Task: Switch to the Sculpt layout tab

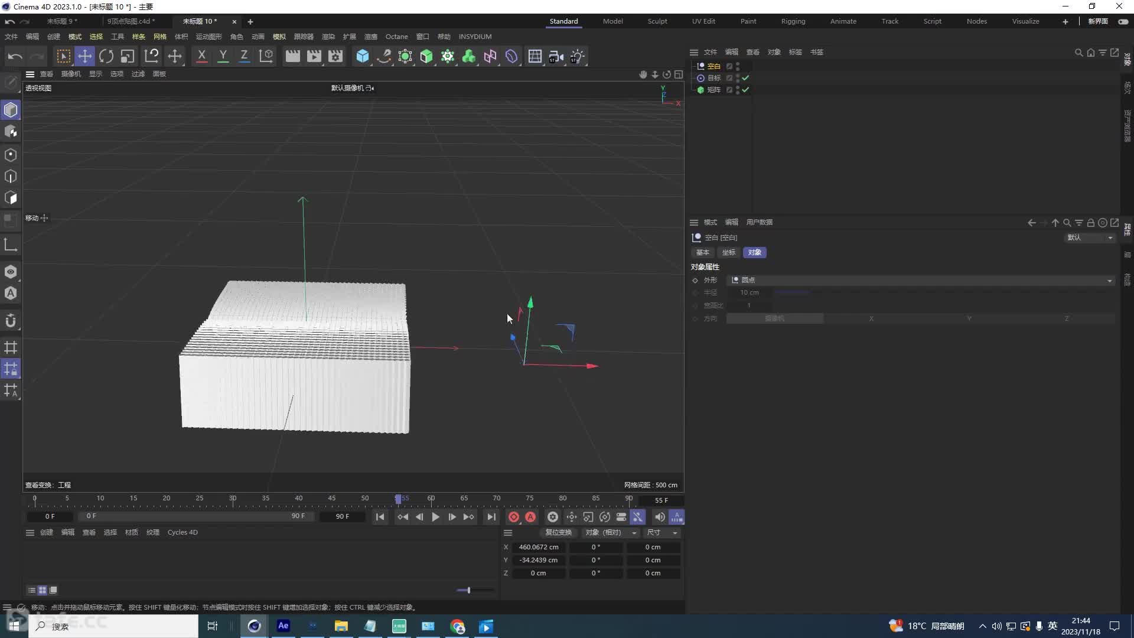Action: coord(657,21)
